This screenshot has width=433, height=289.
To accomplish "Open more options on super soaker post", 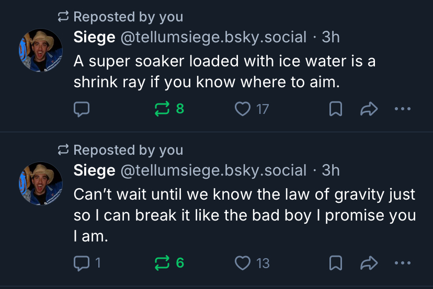I will 403,109.
